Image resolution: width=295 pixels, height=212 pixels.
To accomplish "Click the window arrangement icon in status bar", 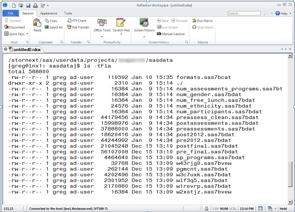I will coord(270,208).
